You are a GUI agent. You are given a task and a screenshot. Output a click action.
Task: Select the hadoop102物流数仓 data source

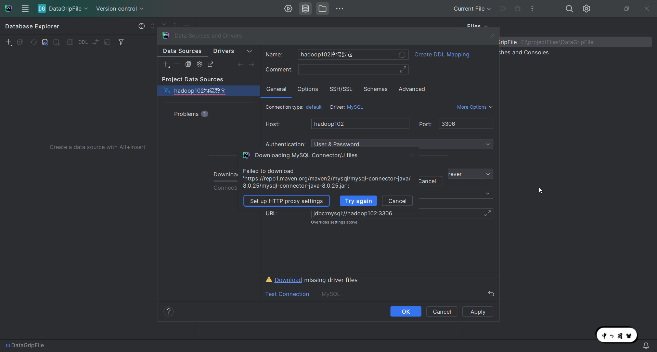click(x=208, y=91)
